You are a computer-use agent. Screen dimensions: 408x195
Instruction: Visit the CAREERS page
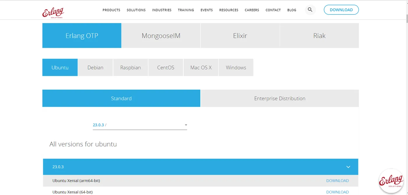[252, 10]
